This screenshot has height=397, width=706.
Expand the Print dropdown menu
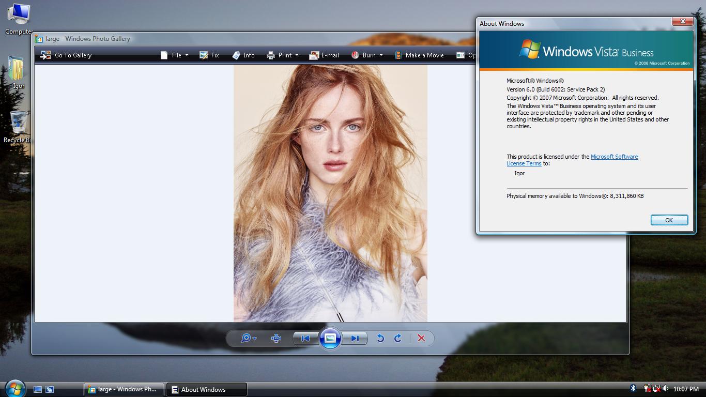pos(280,55)
